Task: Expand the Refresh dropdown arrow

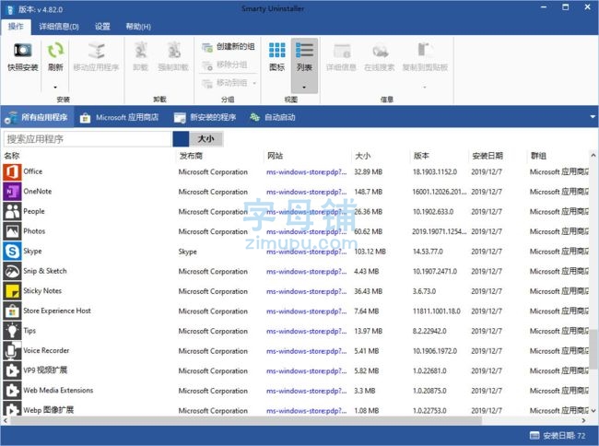Action: 55,87
